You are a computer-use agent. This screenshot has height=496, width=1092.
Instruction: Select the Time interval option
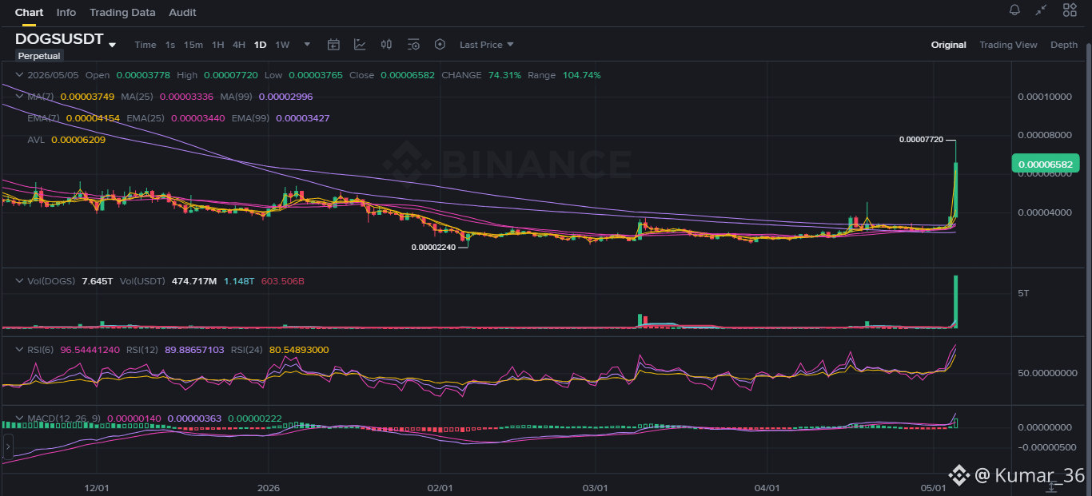click(x=145, y=45)
